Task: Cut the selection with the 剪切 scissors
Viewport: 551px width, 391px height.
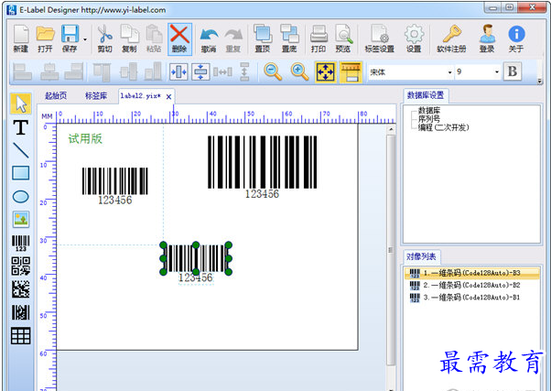Action: coord(104,38)
